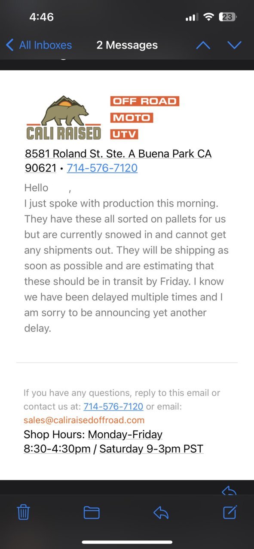This screenshot has height=549, width=254.
Task: Go to previous message with up chevron
Action: click(x=203, y=45)
